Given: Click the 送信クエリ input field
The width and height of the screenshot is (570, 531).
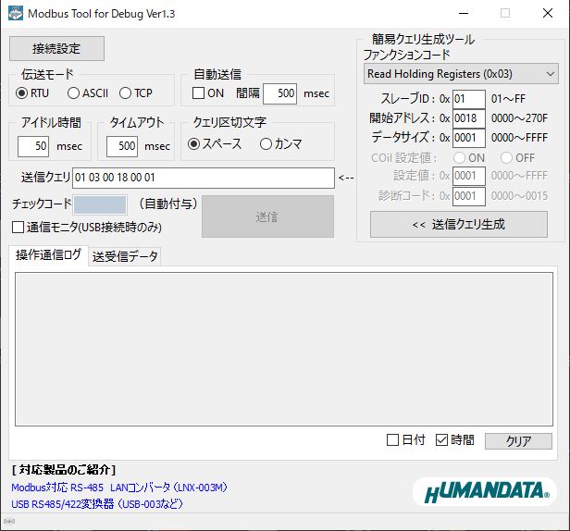Looking at the screenshot, I should point(203,178).
